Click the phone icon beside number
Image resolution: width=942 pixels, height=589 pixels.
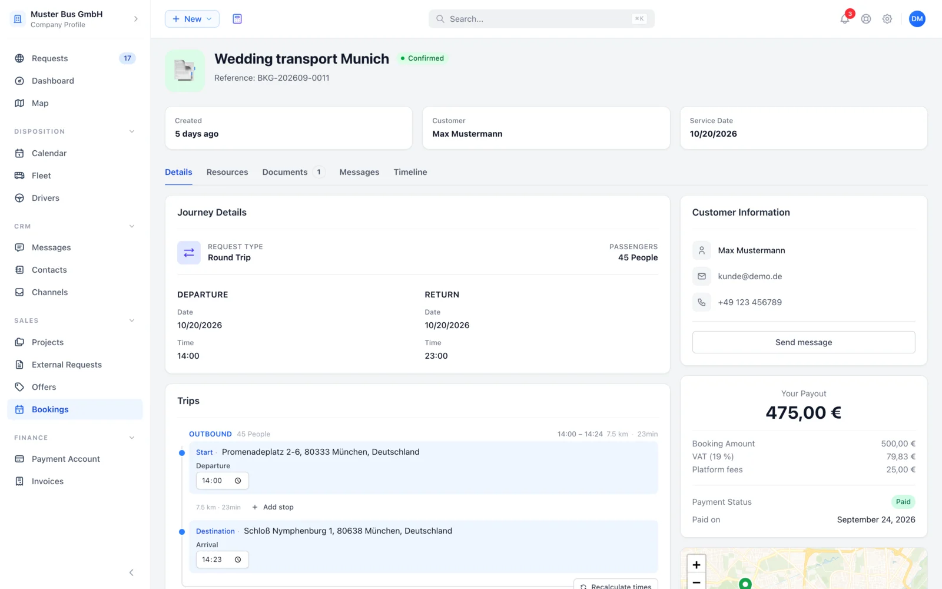(x=702, y=302)
